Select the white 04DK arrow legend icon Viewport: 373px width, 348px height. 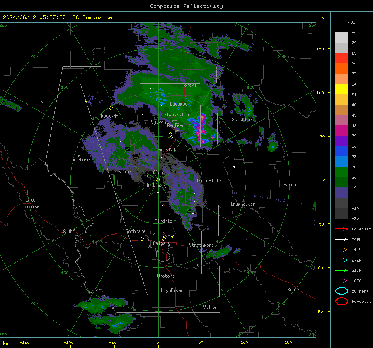tap(342, 240)
